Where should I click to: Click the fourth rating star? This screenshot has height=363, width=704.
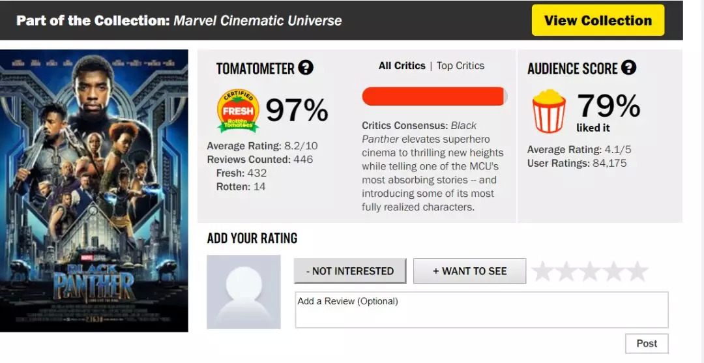tap(613, 272)
